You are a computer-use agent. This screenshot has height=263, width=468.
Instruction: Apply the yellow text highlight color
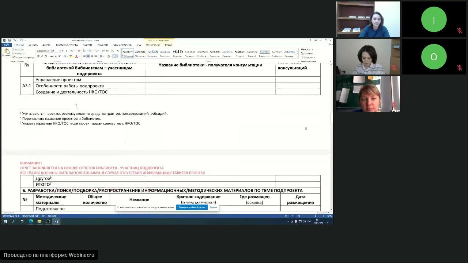[71, 56]
